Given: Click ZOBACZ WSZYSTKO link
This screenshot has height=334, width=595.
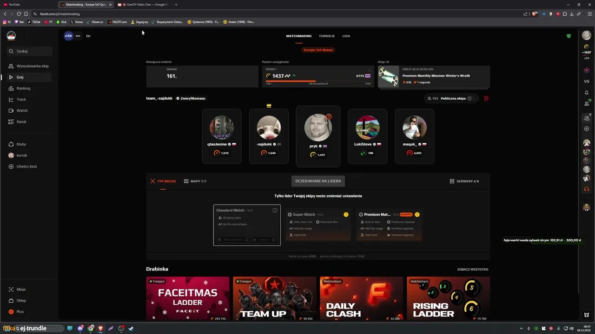Looking at the screenshot, I should click(x=473, y=270).
